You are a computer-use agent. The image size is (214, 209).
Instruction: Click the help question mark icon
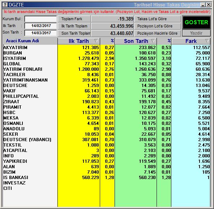tap(5, 5)
